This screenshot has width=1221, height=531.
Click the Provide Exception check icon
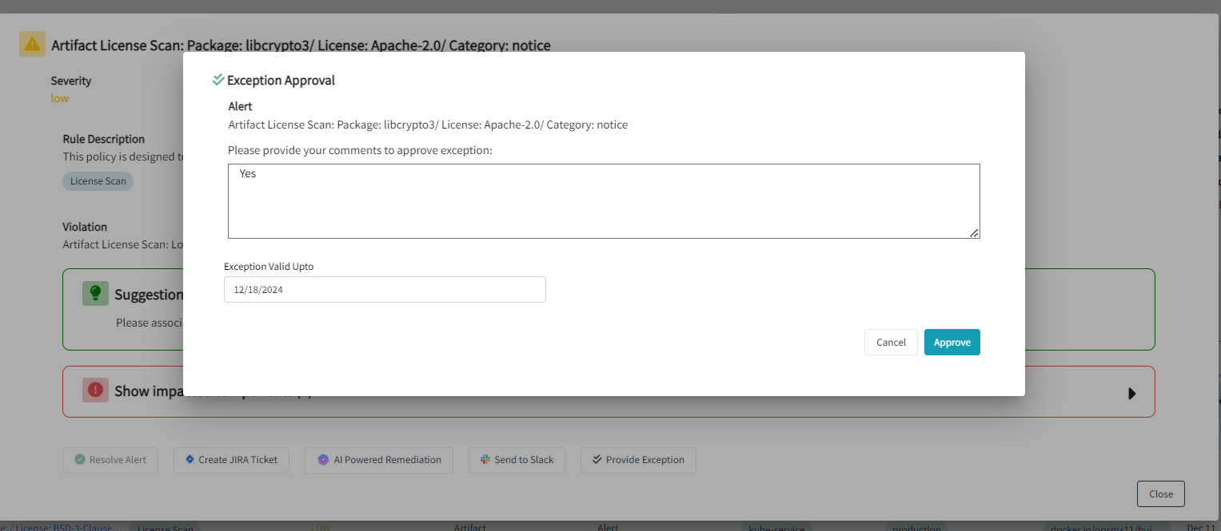(597, 460)
